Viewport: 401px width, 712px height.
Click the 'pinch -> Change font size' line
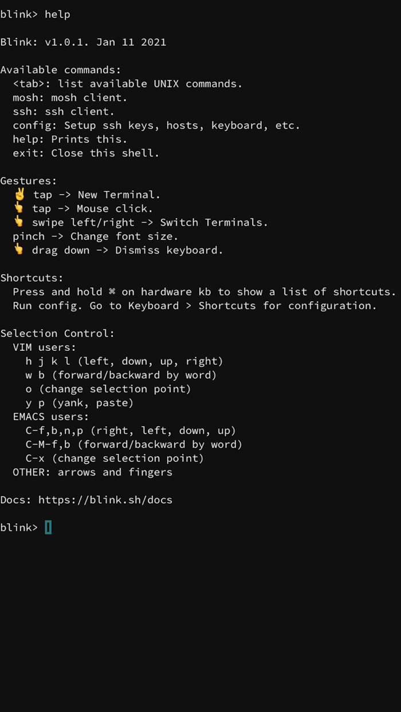pos(95,236)
